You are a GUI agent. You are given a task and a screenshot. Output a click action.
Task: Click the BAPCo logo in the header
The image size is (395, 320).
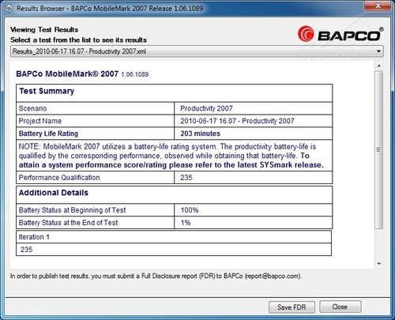click(x=340, y=34)
